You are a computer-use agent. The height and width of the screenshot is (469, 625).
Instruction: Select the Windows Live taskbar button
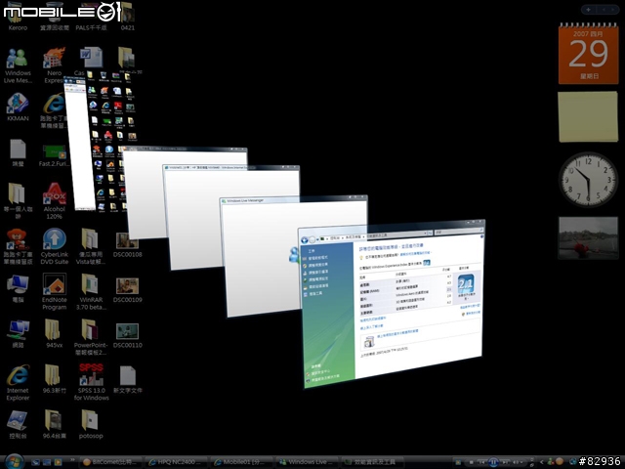tap(307, 462)
